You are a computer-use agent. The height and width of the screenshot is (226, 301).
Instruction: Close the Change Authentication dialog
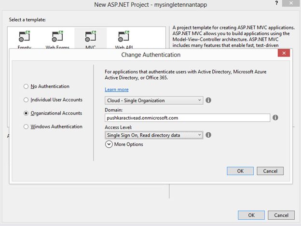coord(284,53)
